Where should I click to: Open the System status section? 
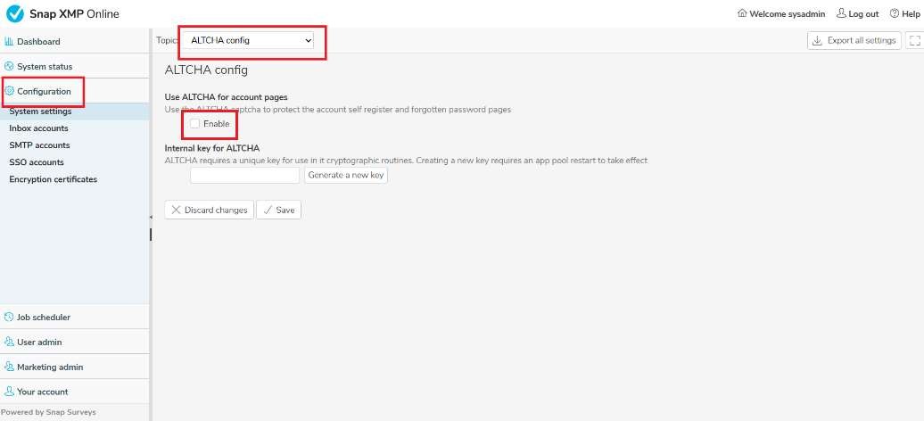point(44,66)
